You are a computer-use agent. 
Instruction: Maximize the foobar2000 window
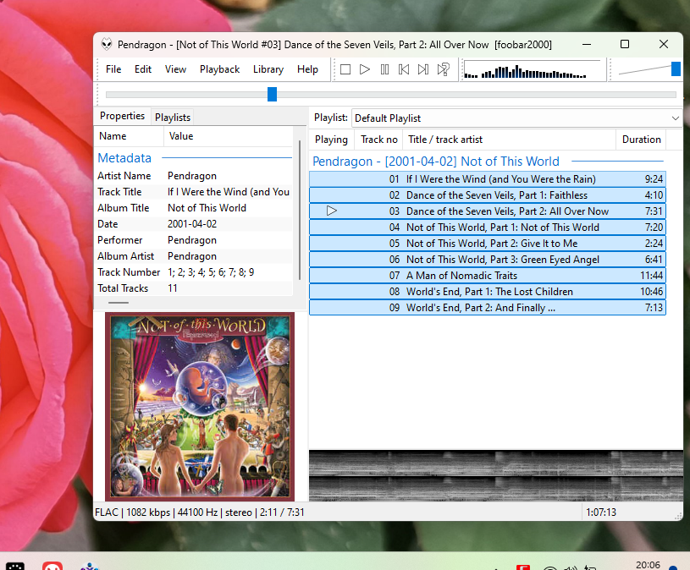625,44
